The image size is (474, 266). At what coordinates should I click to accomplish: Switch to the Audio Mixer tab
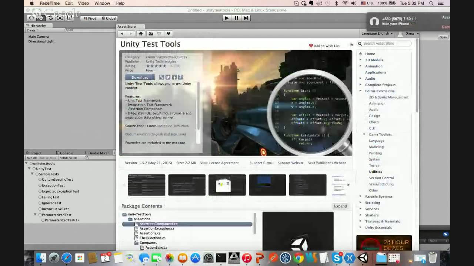click(97, 153)
